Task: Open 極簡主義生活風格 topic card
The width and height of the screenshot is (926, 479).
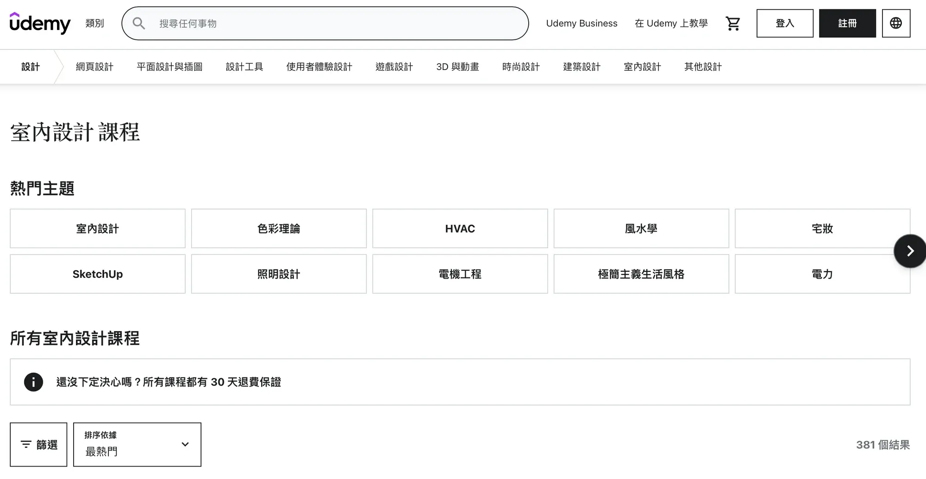Action: pos(641,274)
